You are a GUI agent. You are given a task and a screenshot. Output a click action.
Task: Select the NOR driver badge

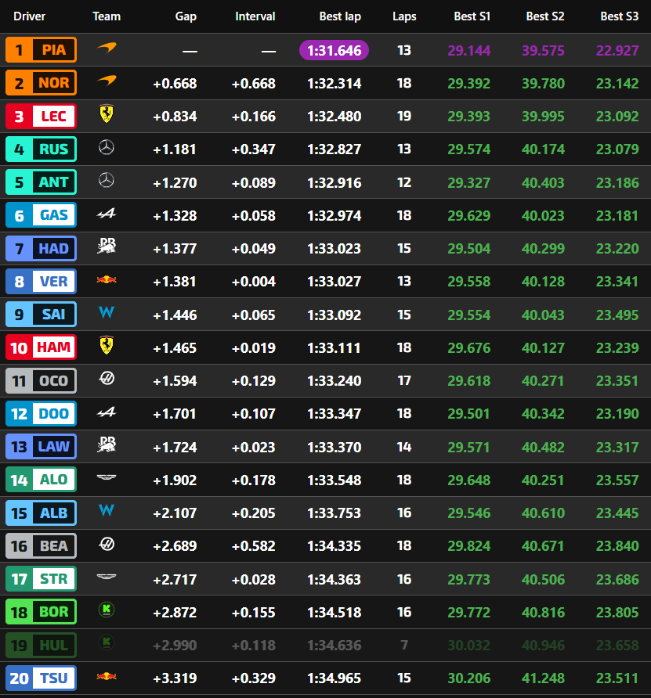[x=41, y=83]
